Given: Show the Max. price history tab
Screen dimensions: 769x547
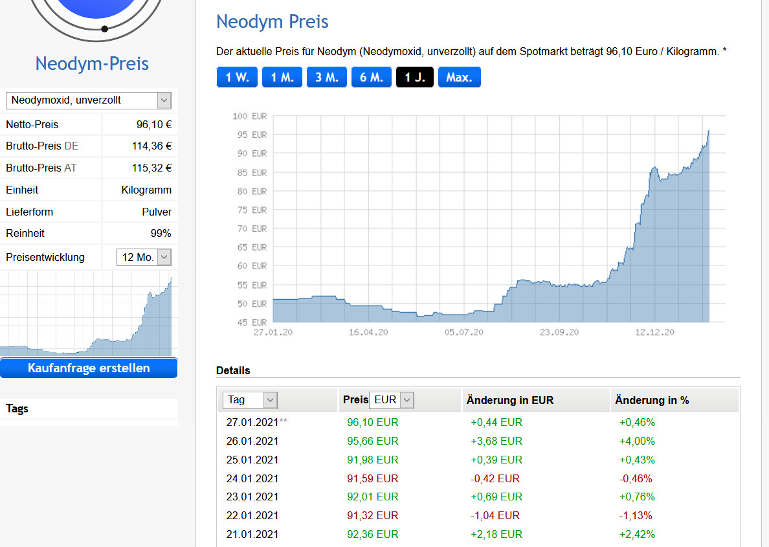Looking at the screenshot, I should [x=459, y=77].
